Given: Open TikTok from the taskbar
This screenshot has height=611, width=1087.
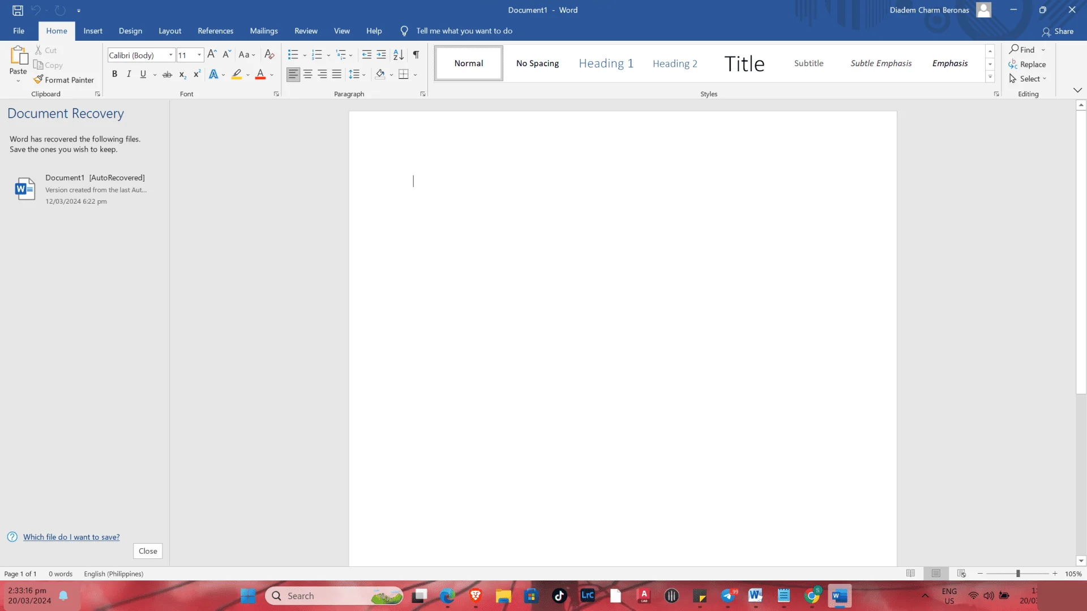Looking at the screenshot, I should 559,596.
